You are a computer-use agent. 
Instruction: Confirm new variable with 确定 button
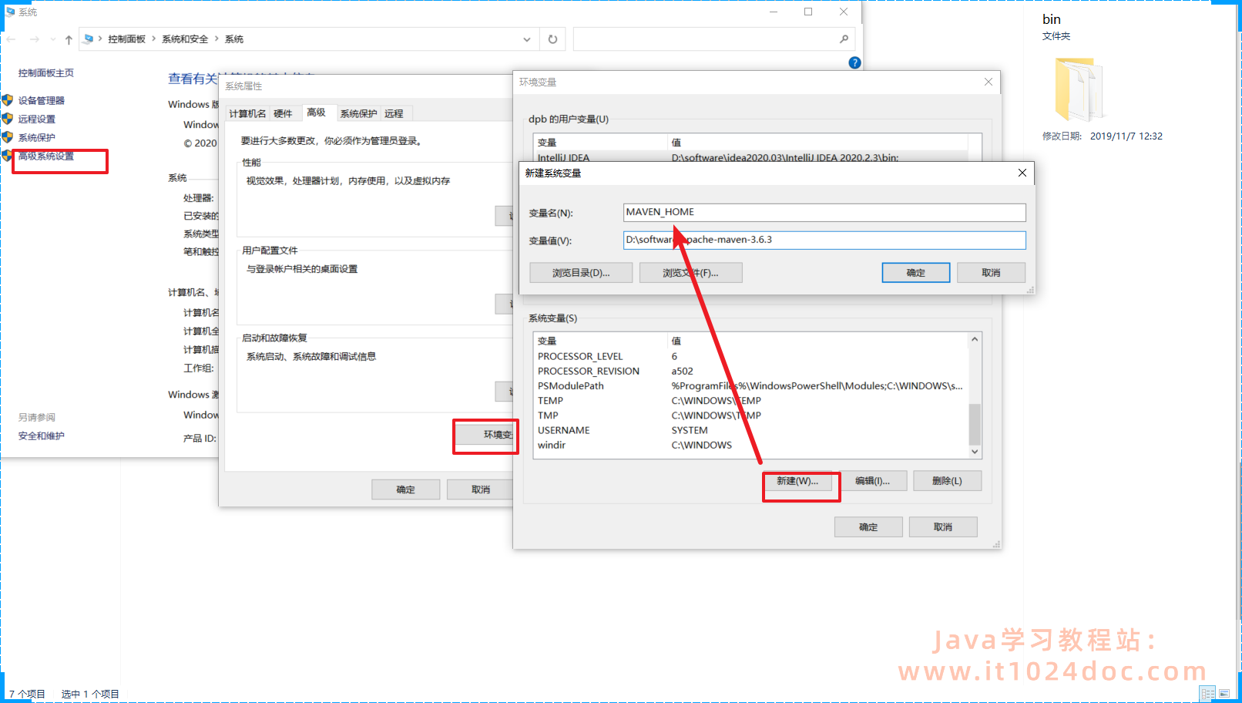coord(915,273)
